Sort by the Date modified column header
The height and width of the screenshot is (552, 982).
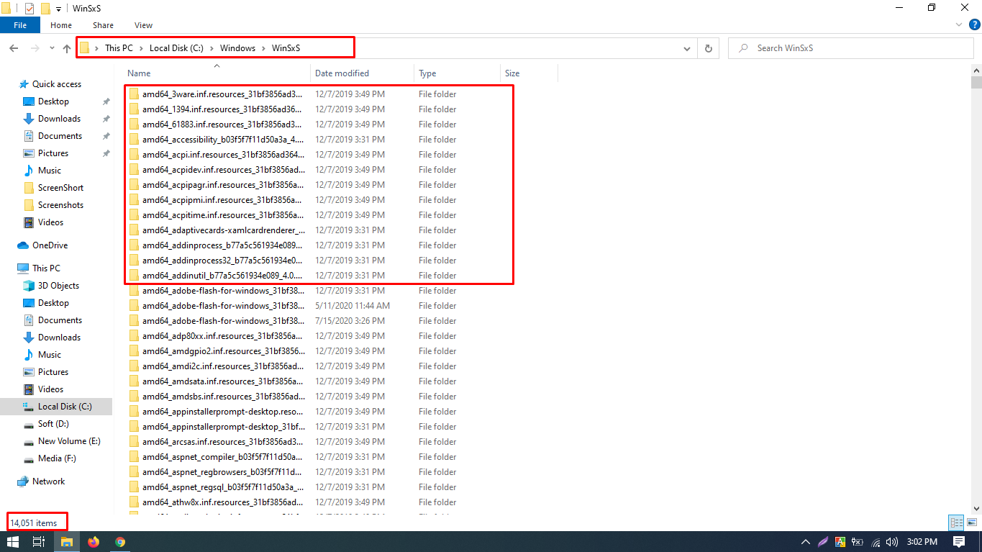pos(362,73)
